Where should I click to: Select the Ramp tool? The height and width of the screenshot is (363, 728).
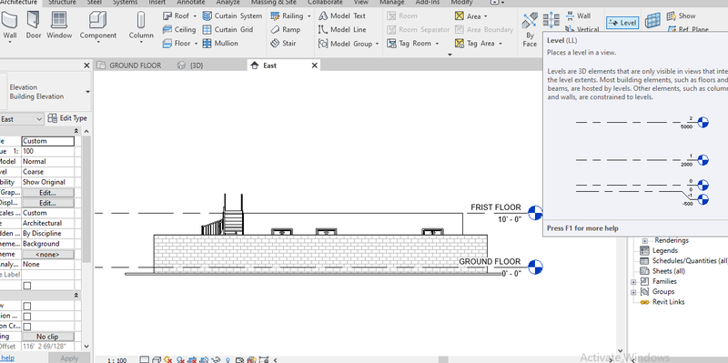[x=285, y=29]
